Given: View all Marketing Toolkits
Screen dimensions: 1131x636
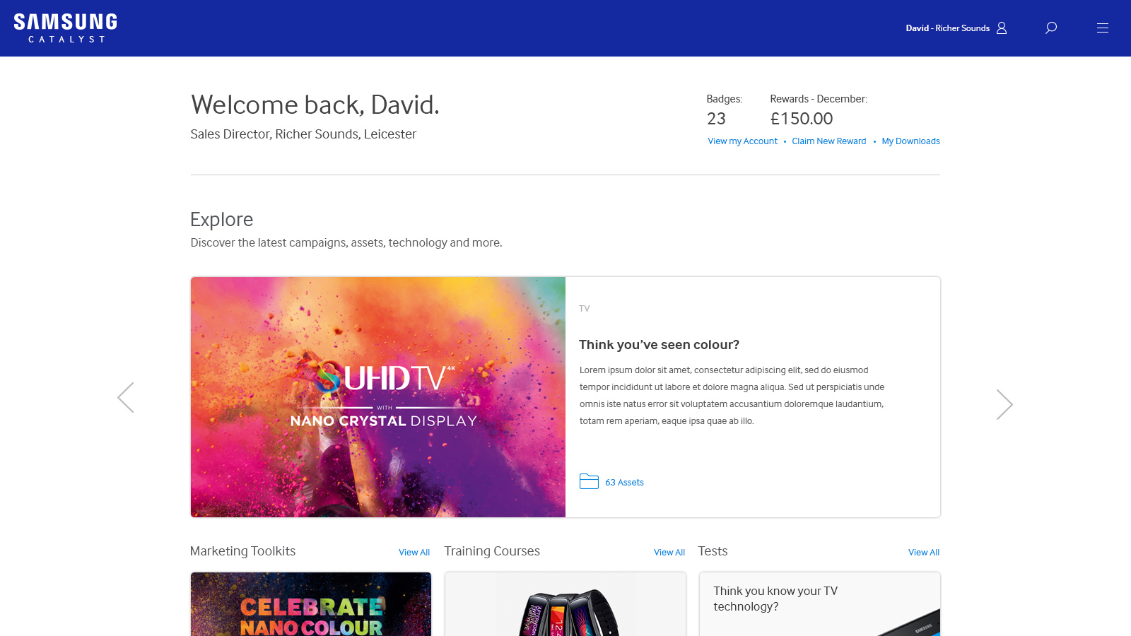Looking at the screenshot, I should (x=414, y=553).
